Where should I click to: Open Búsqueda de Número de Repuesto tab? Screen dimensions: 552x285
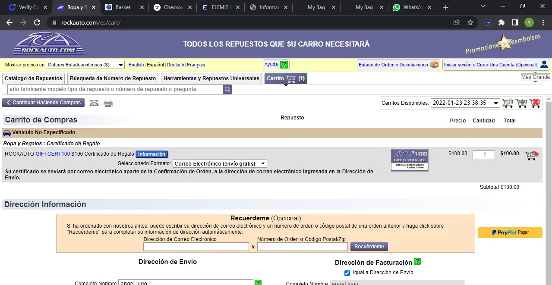click(113, 78)
